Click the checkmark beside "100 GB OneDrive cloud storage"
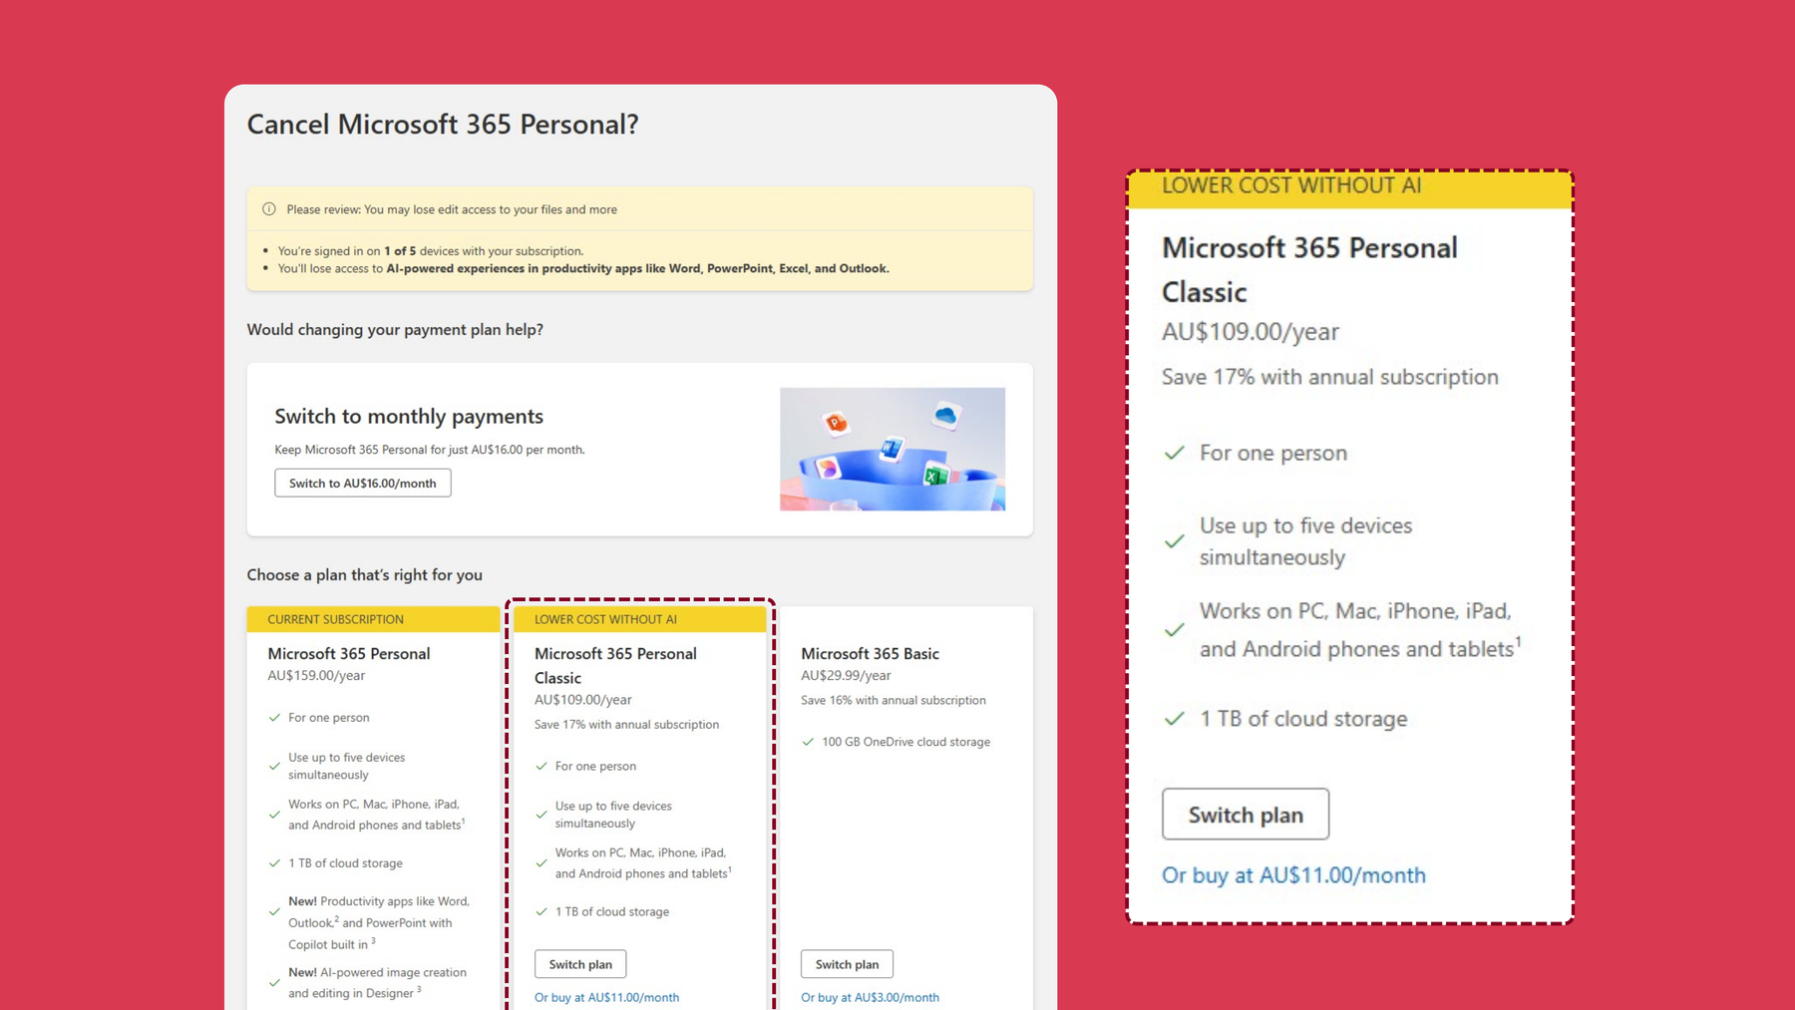Viewport: 1795px width, 1010px height. [x=808, y=742]
